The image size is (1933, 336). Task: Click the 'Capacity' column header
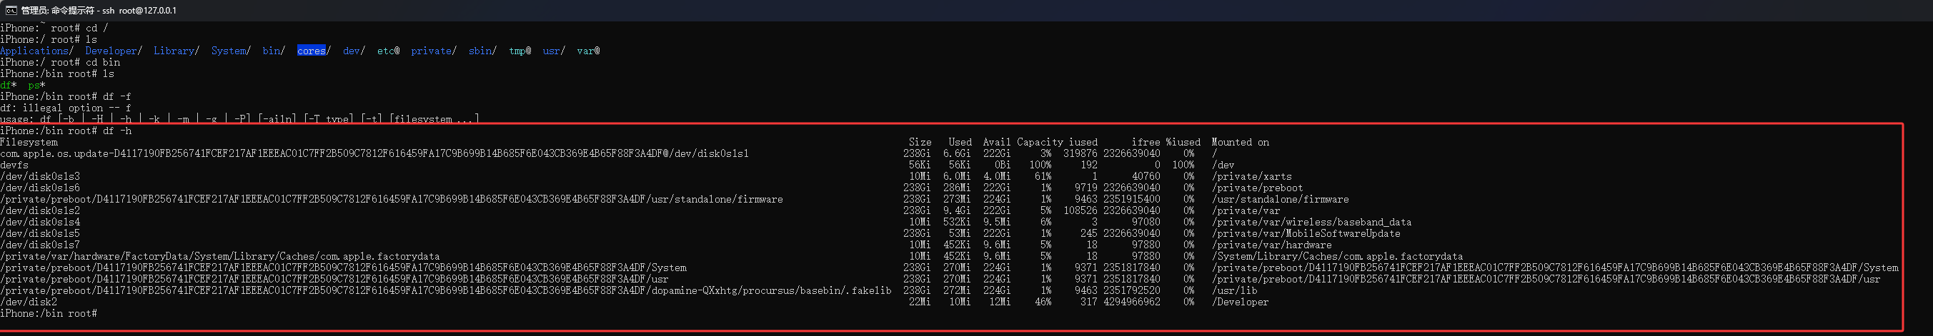point(1040,142)
